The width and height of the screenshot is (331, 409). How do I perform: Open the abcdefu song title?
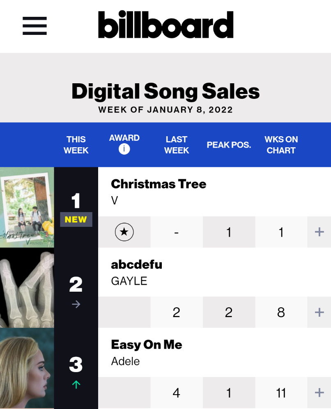coord(136,265)
